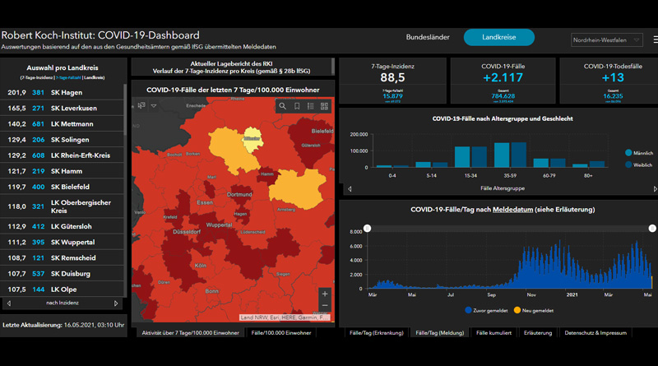The width and height of the screenshot is (658, 366).
Task: Show previous age-group chart page arrow
Action: [x=350, y=189]
